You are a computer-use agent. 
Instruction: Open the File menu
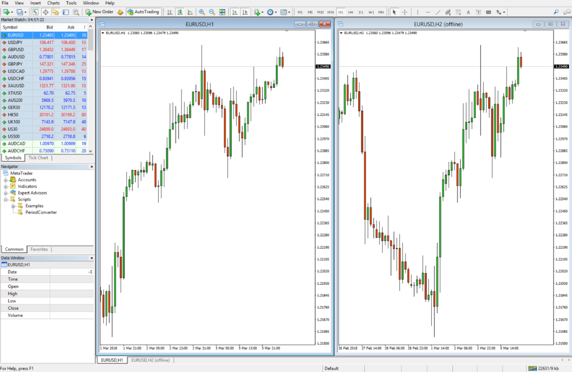pyautogui.click(x=5, y=3)
